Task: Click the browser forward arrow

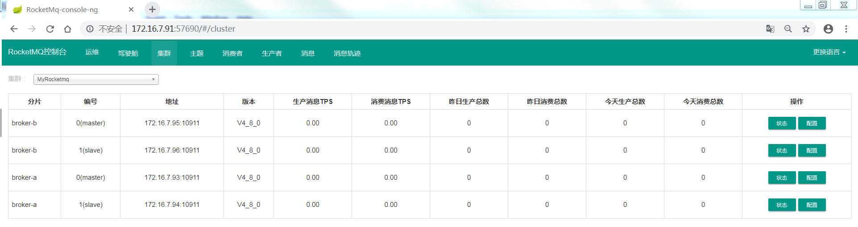Action: (32, 29)
